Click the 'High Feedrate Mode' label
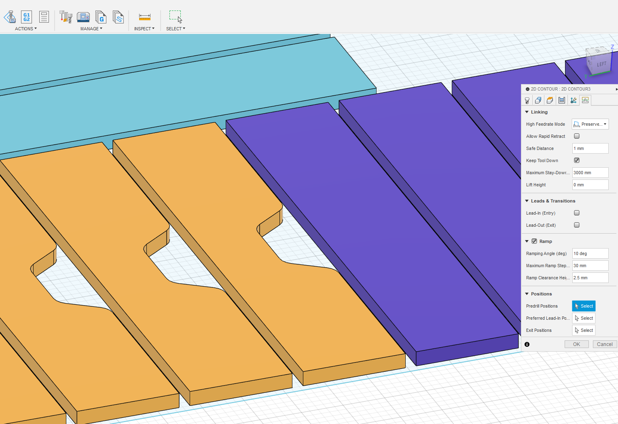Image resolution: width=618 pixels, height=424 pixels. click(x=545, y=124)
